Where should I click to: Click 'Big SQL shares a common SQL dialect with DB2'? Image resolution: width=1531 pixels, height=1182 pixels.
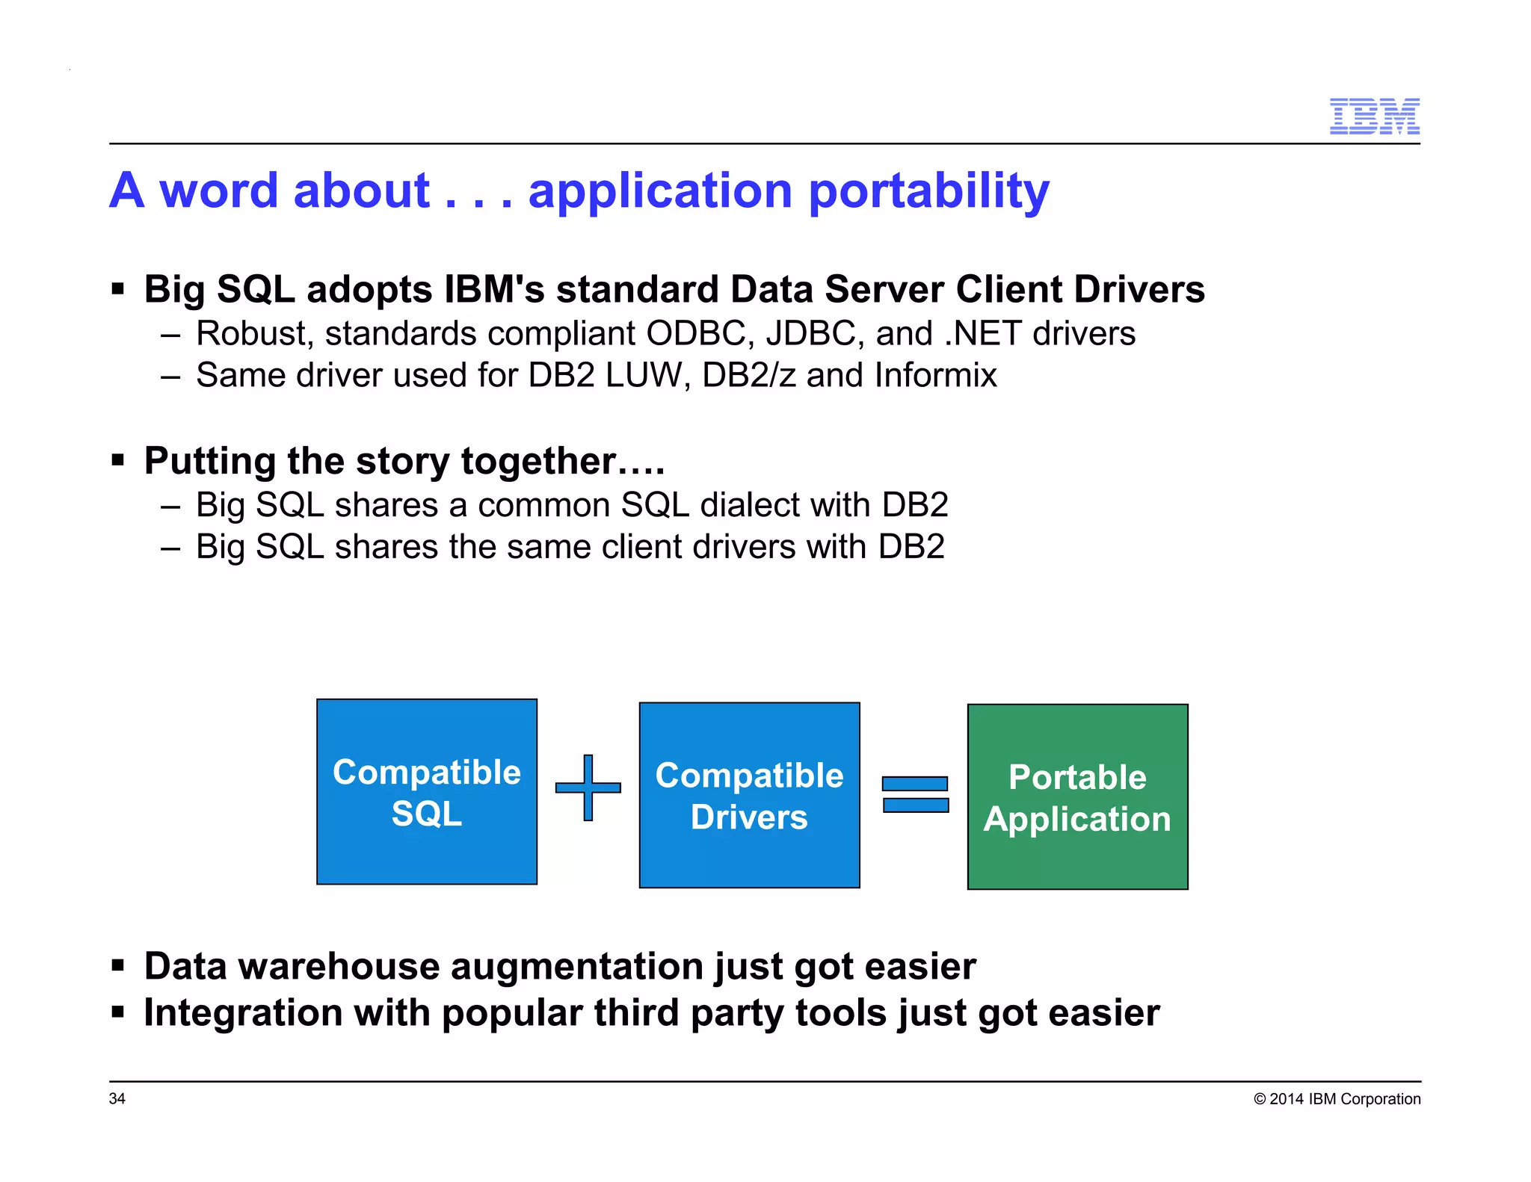coord(572,505)
